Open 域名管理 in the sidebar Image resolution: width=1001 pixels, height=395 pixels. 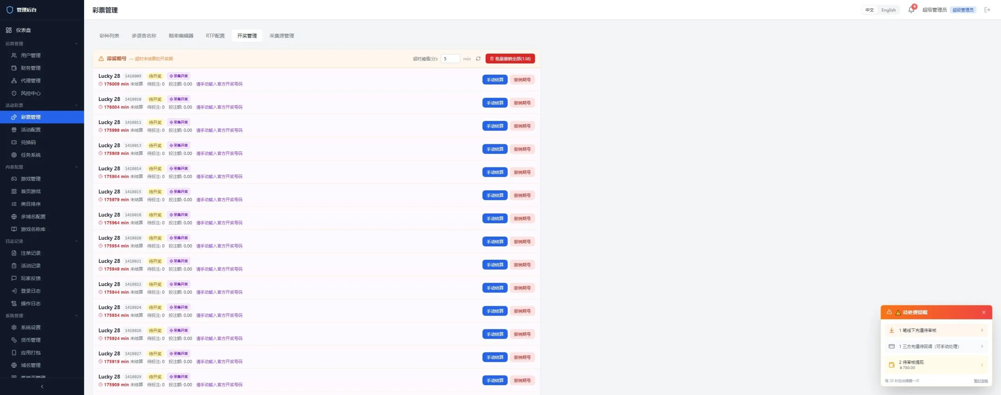42,365
